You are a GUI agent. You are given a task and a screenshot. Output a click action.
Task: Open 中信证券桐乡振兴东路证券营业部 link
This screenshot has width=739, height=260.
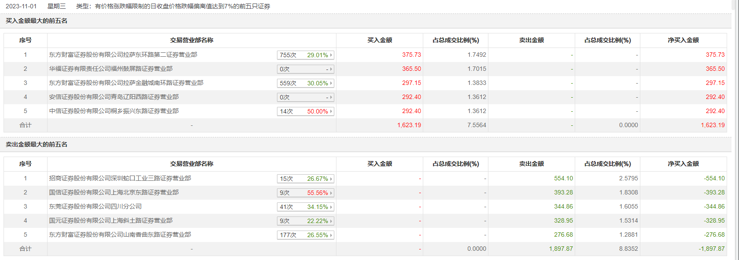114,111
